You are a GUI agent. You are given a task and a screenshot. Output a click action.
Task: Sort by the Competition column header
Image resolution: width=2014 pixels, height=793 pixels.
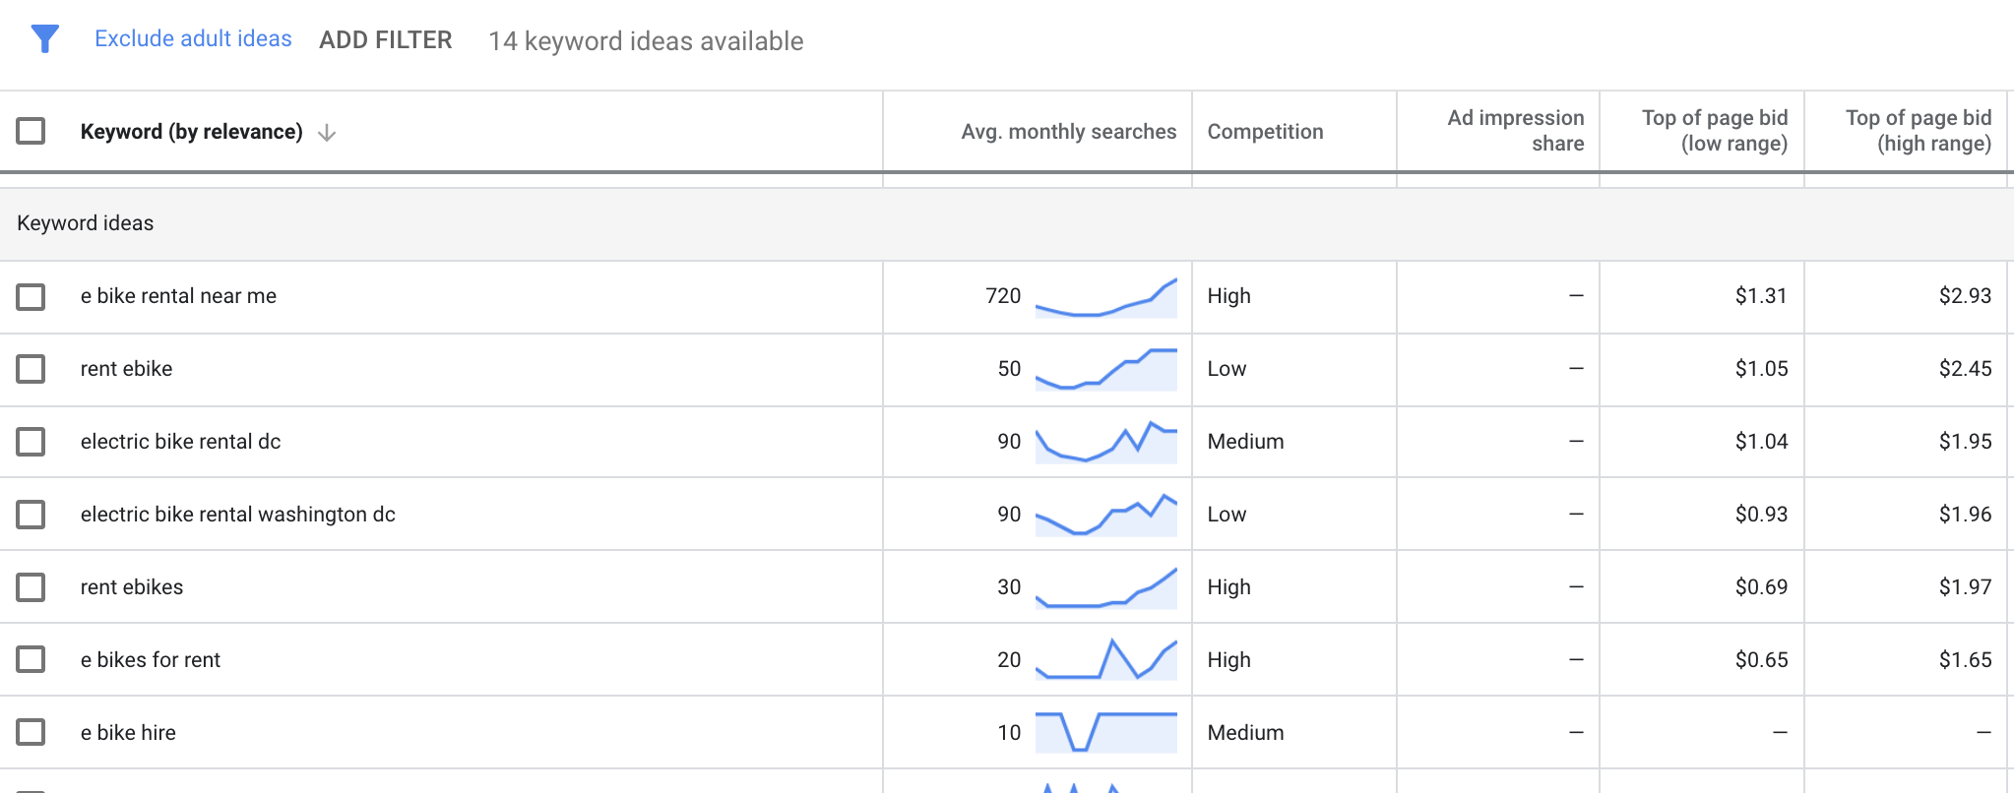[1265, 132]
